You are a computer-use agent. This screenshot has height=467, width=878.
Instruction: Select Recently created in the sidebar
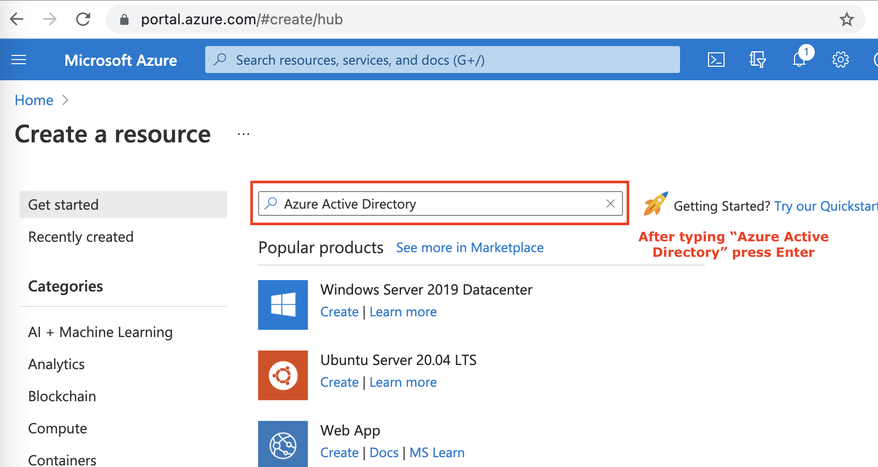[x=81, y=237]
